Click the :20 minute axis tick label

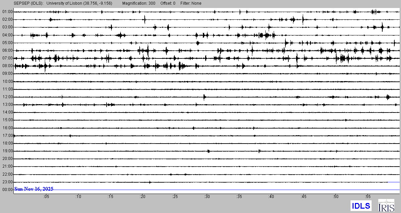tap(143, 197)
